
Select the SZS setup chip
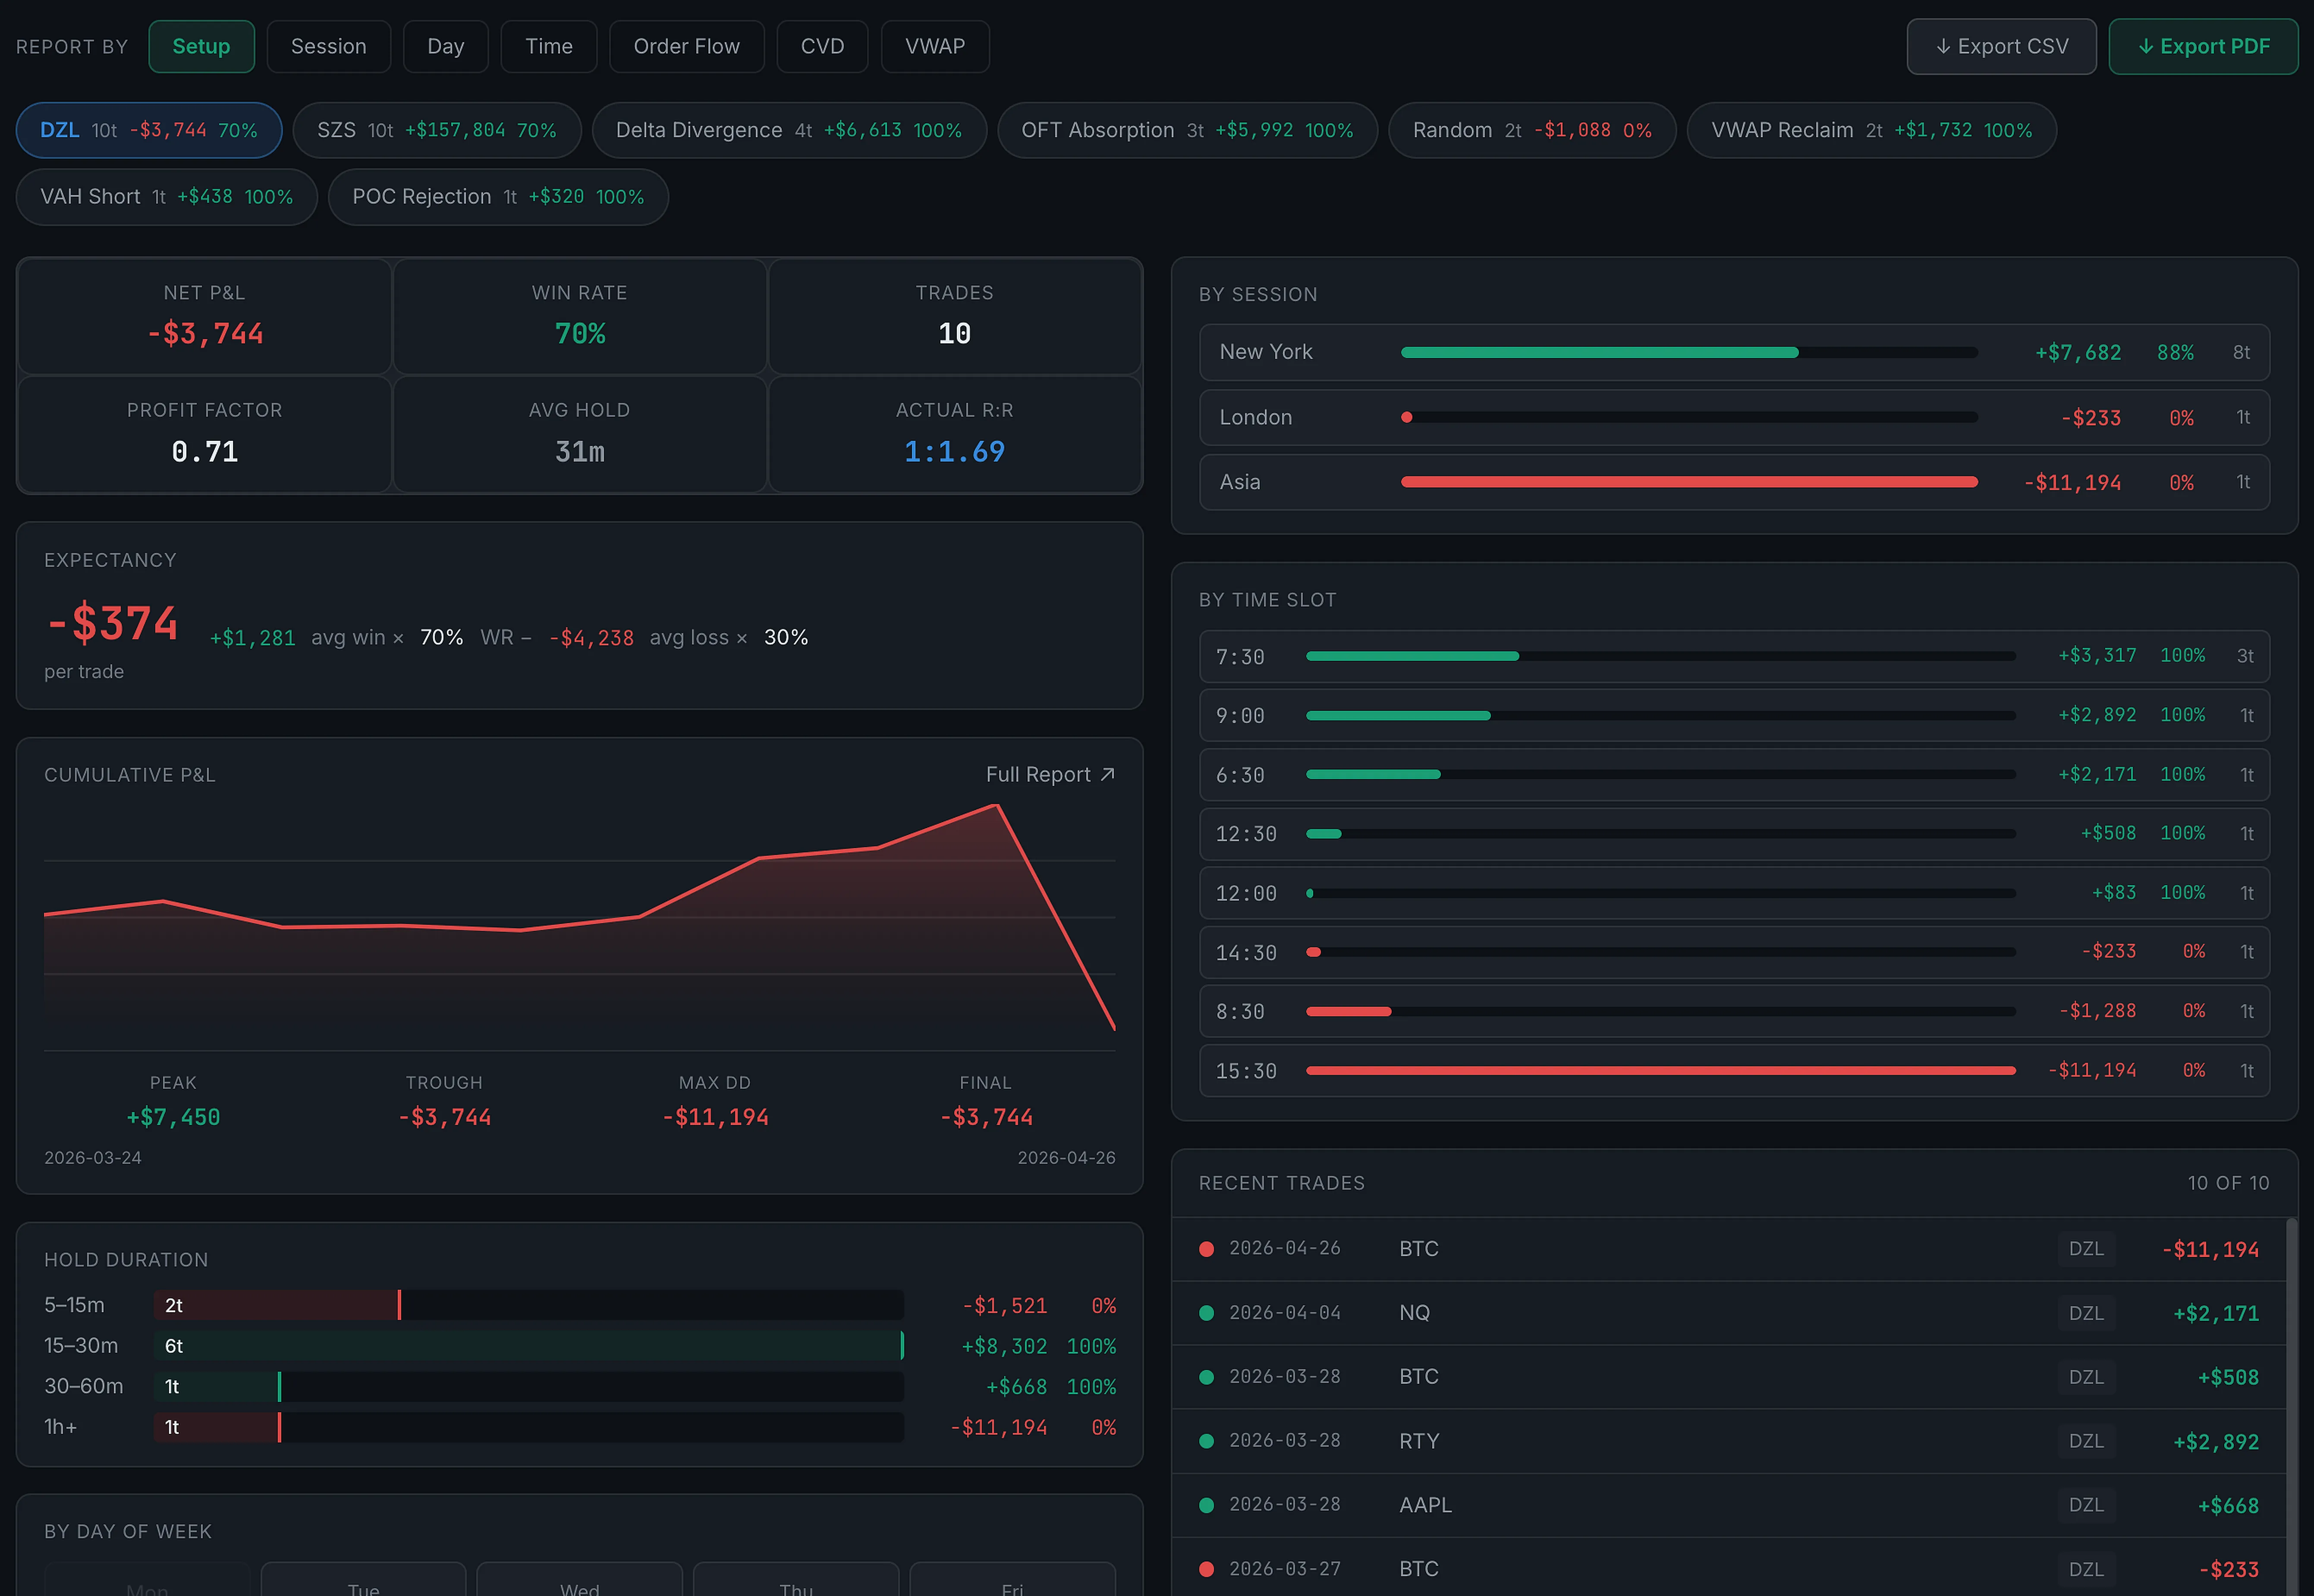click(437, 130)
